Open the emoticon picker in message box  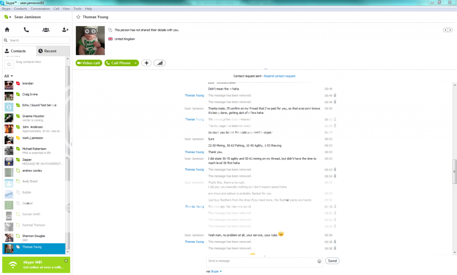(319, 261)
